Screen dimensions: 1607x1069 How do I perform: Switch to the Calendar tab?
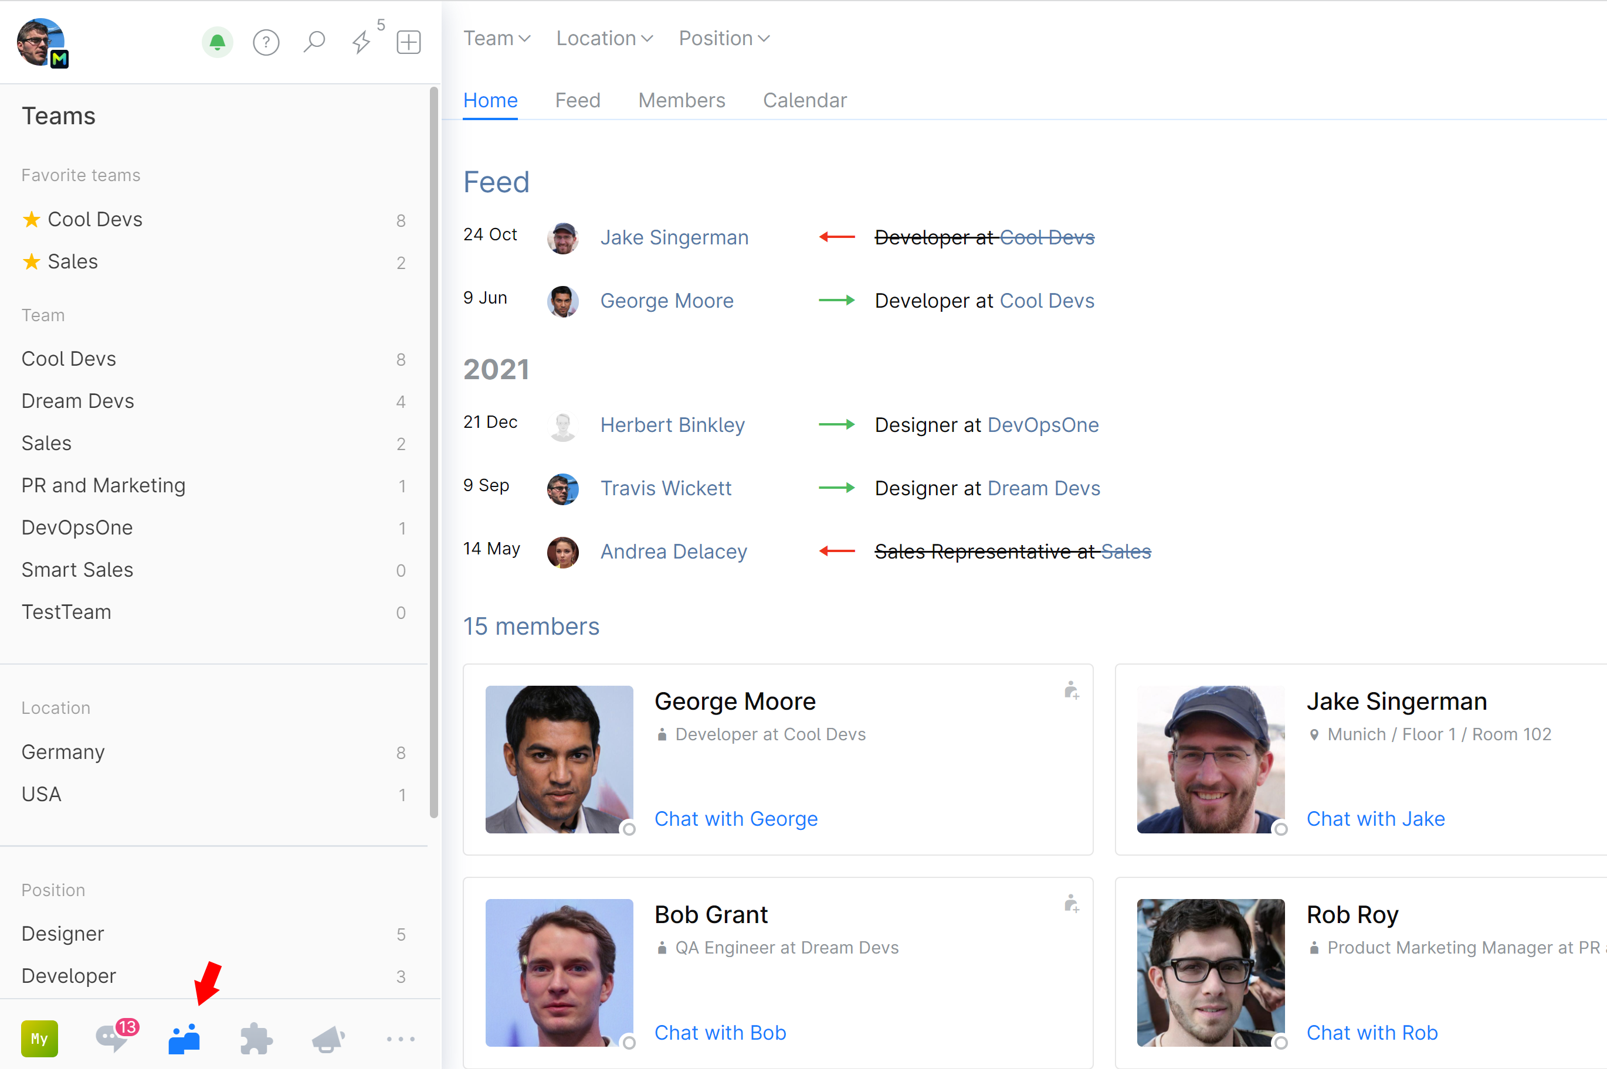[x=804, y=100]
